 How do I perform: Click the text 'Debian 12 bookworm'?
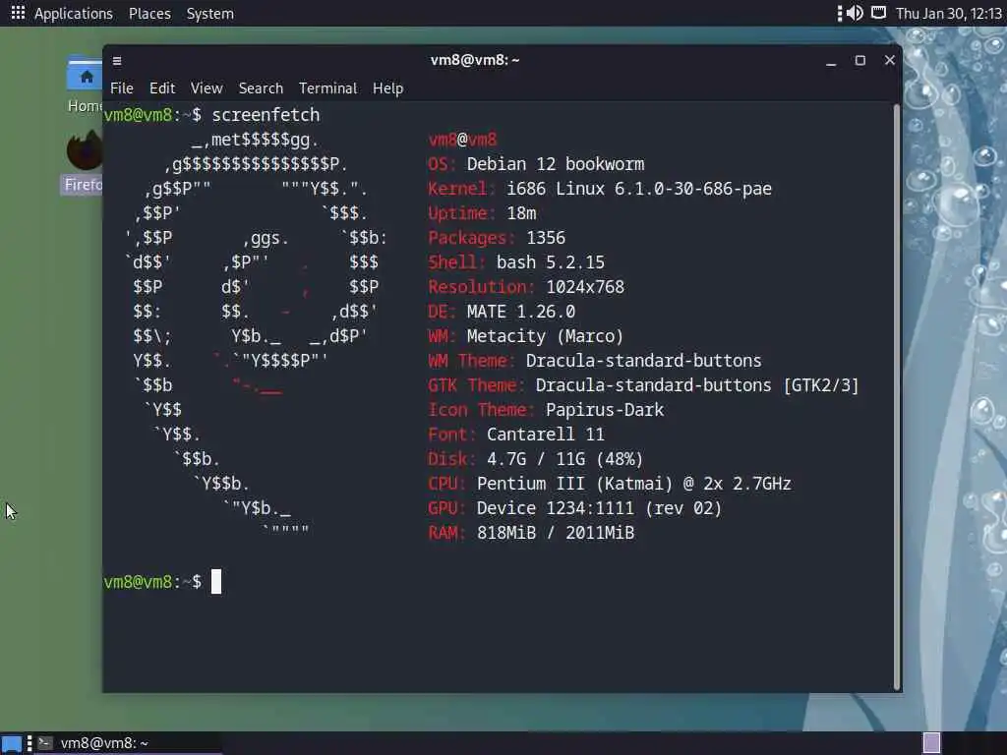point(556,164)
